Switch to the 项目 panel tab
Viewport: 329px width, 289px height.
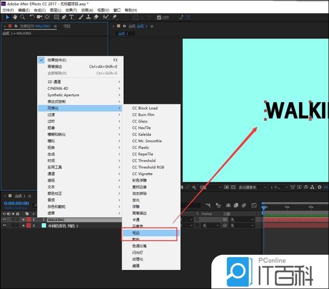67,26
